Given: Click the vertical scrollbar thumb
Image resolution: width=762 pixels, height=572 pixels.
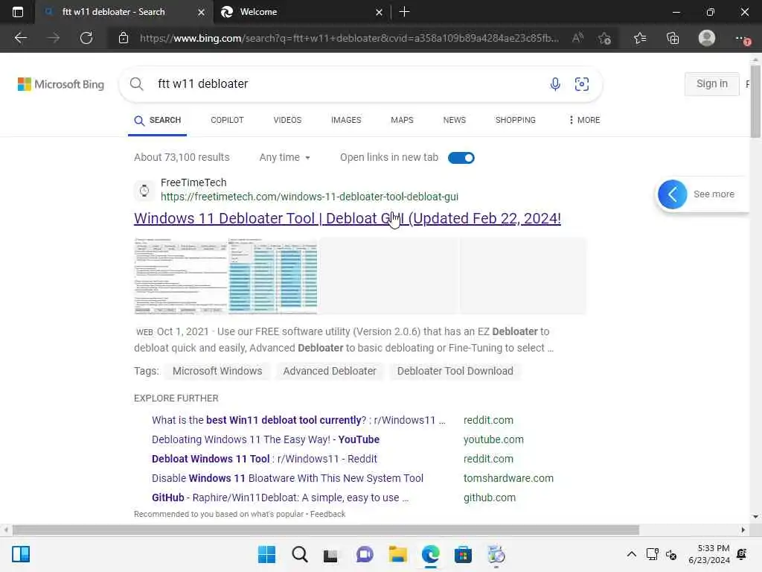Looking at the screenshot, I should 755,101.
